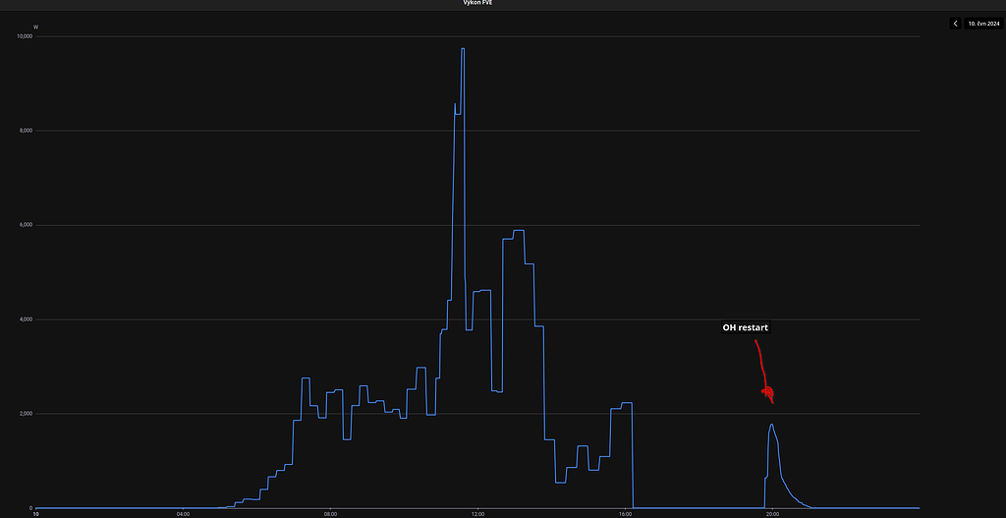
Task: Click the highest peak of the power line
Action: coord(463,49)
